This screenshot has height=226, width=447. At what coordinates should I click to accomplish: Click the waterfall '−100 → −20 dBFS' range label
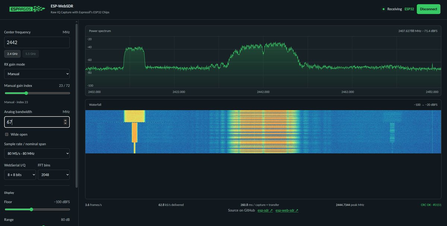pos(426,105)
